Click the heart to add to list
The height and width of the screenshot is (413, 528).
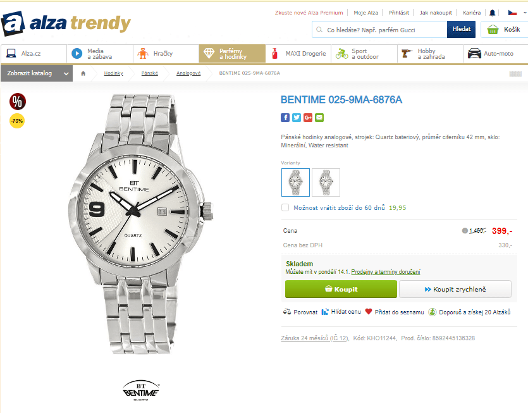(369, 312)
